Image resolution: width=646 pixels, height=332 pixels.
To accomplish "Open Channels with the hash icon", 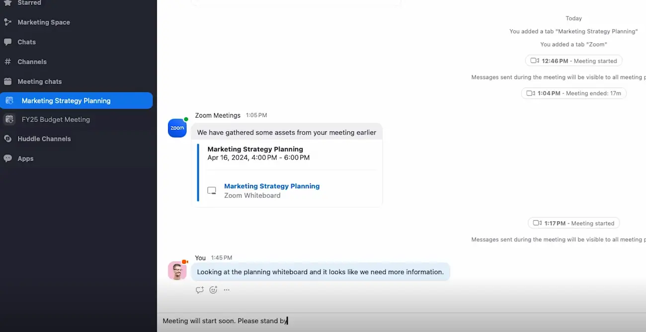I will 32,62.
